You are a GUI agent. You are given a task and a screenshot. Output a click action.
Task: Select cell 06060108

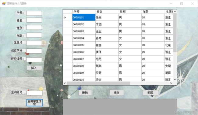tap(84, 66)
